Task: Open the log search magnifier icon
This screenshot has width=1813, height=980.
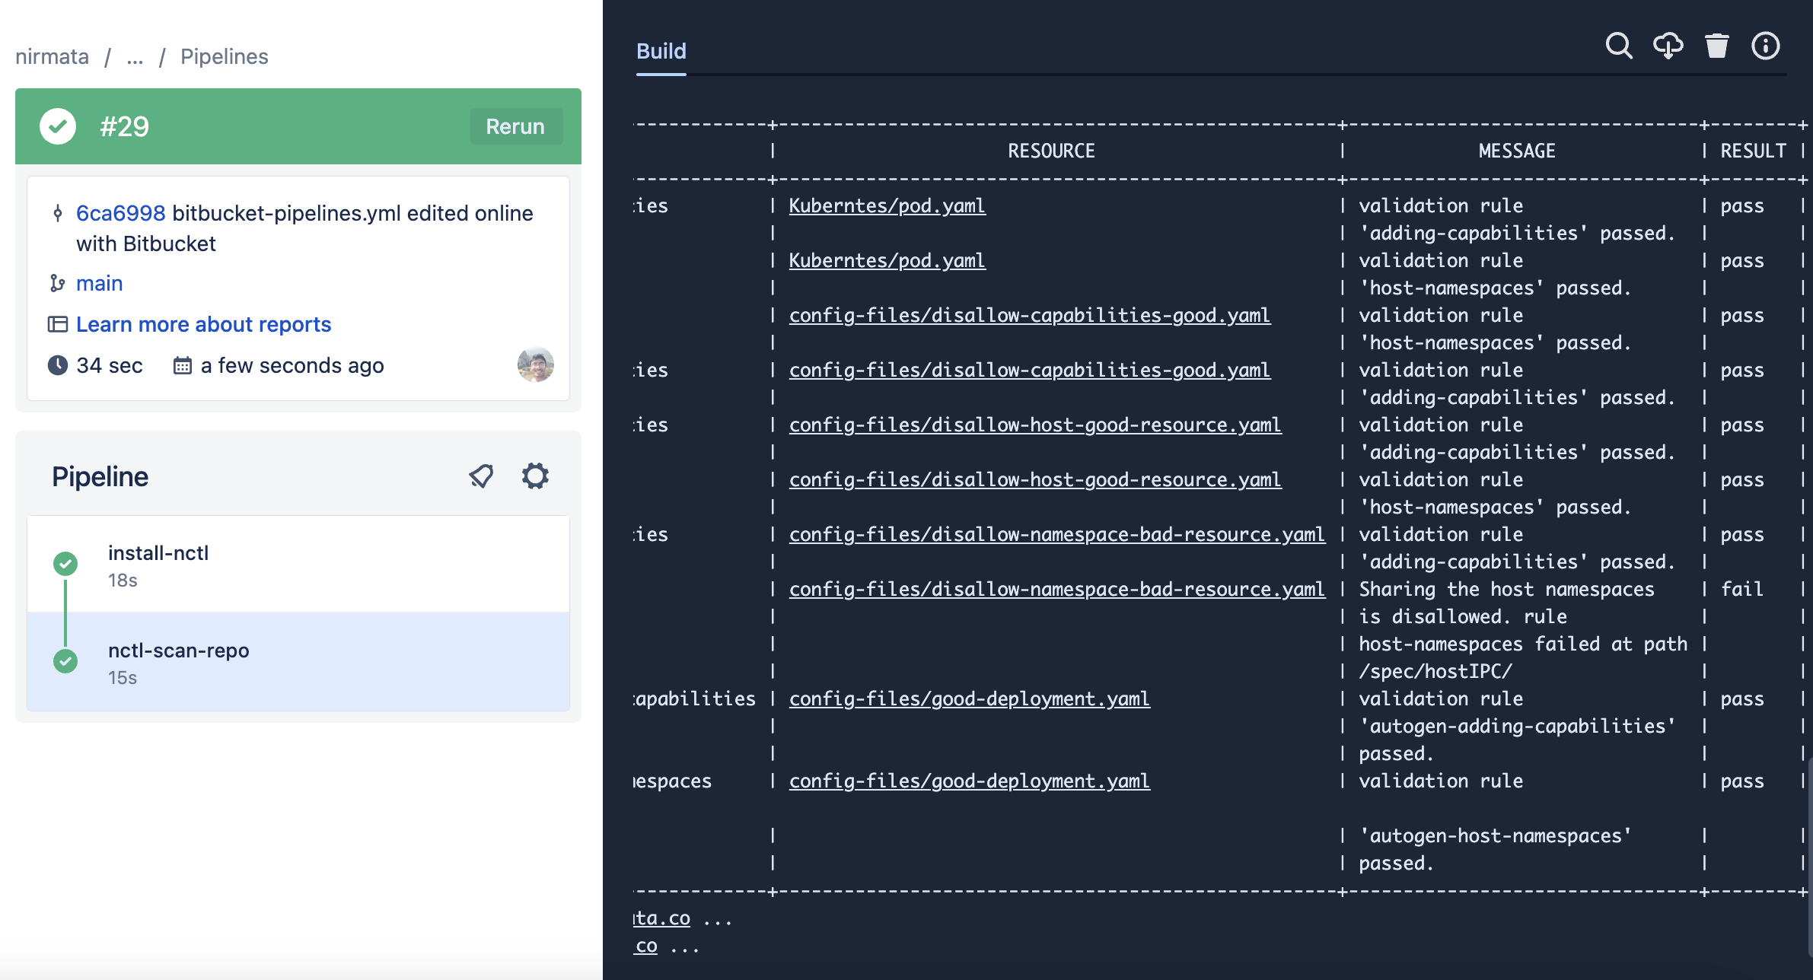Action: (x=1619, y=46)
